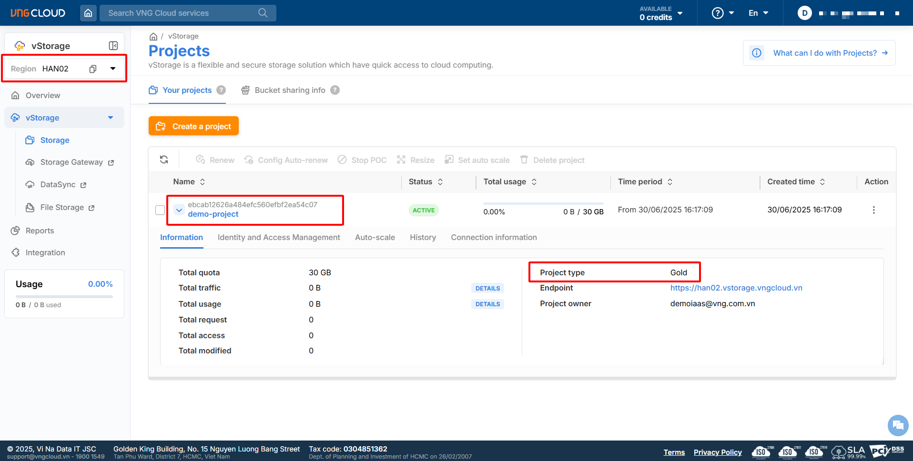The image size is (913, 461).
Task: Click help icon beside Your projects
Action: pyautogui.click(x=221, y=90)
